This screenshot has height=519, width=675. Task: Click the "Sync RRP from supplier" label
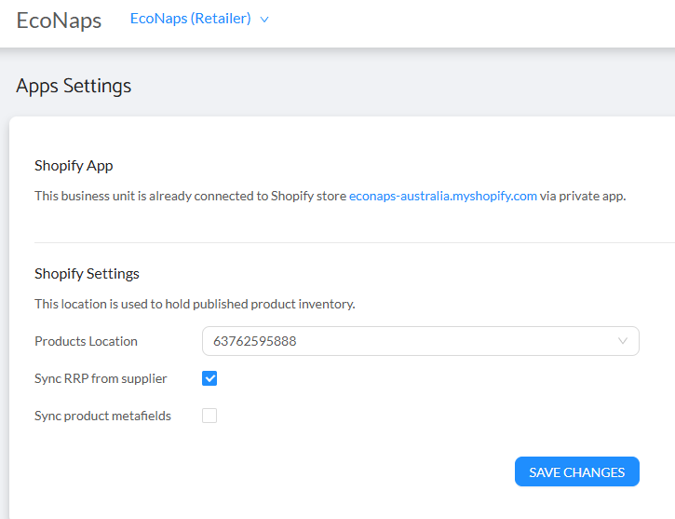[101, 378]
